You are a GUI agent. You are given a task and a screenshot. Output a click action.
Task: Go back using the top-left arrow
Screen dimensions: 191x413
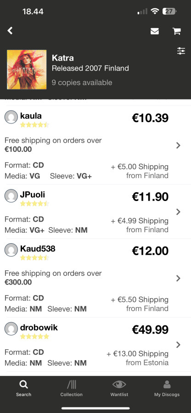click(x=10, y=31)
